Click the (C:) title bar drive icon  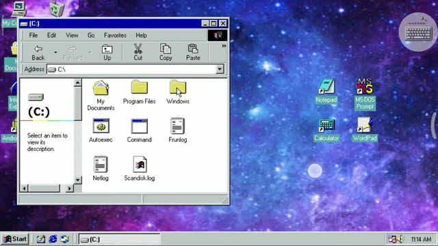pos(24,24)
